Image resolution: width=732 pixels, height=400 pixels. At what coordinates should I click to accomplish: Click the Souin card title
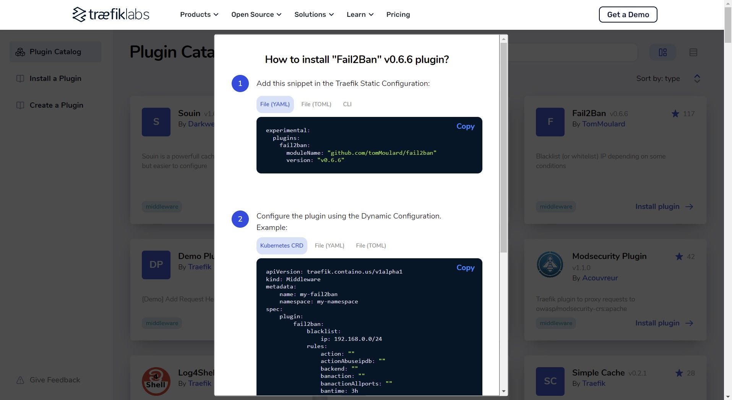[189, 113]
